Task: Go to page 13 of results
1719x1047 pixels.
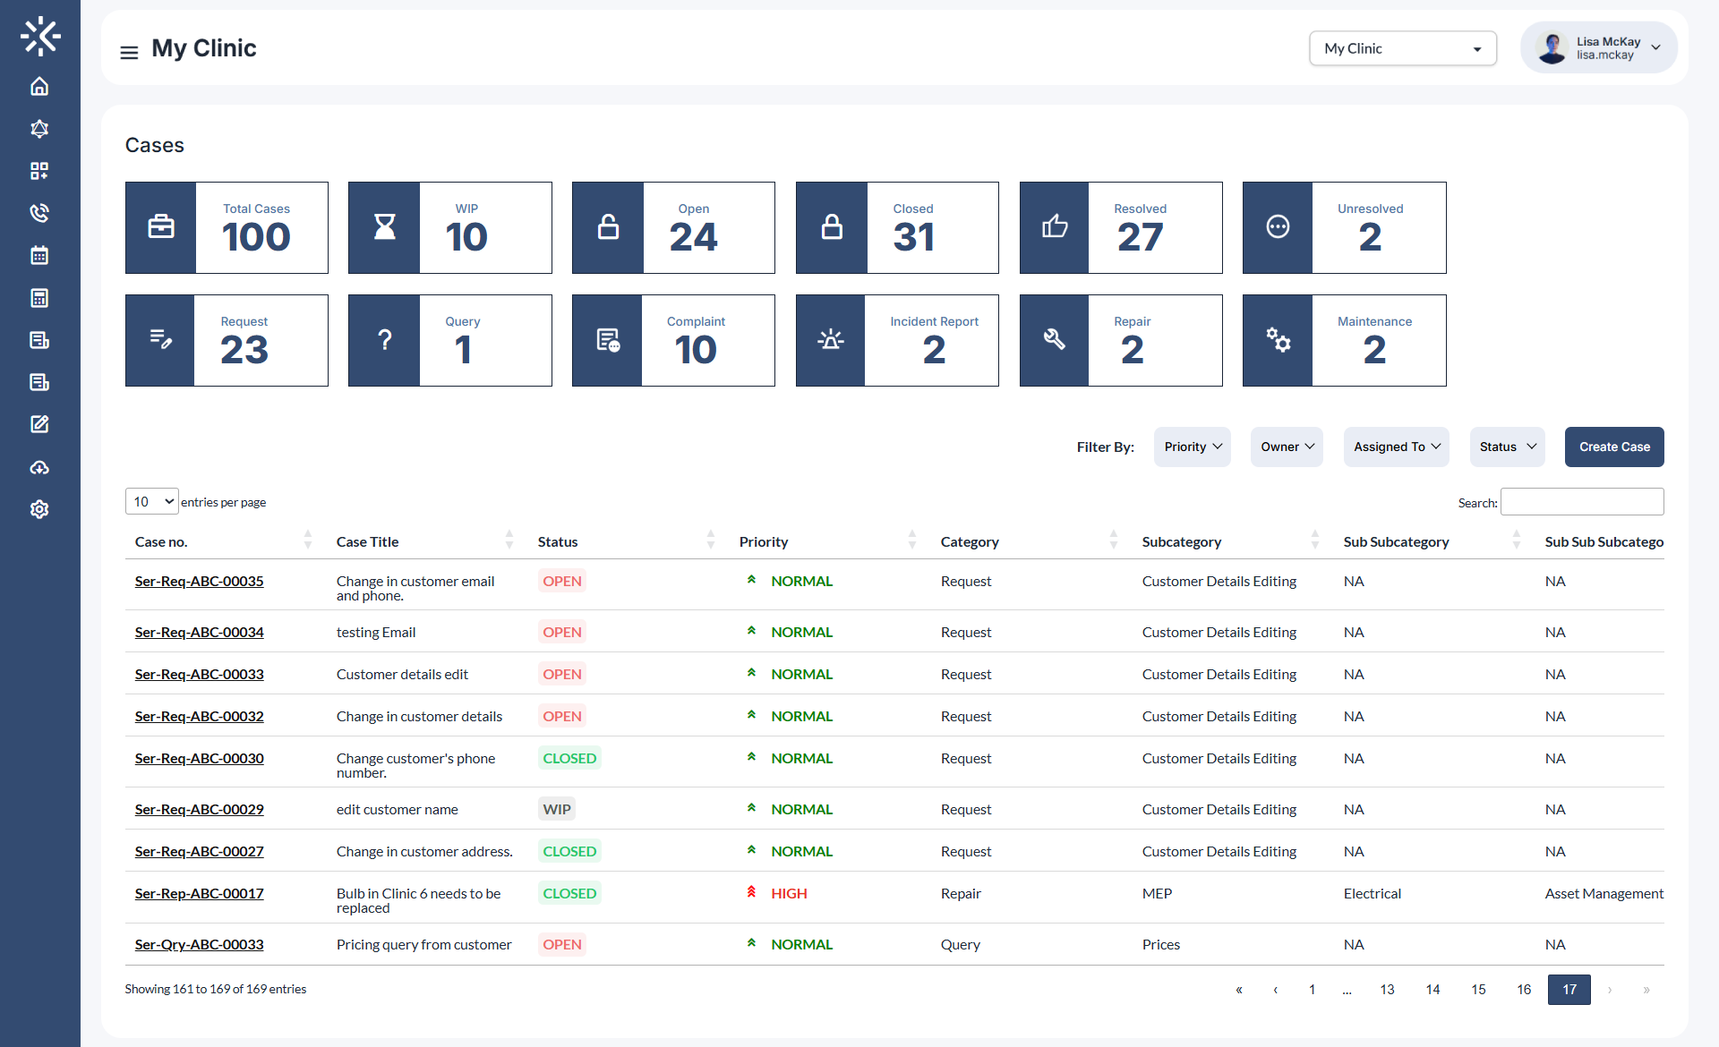Action: click(1387, 990)
